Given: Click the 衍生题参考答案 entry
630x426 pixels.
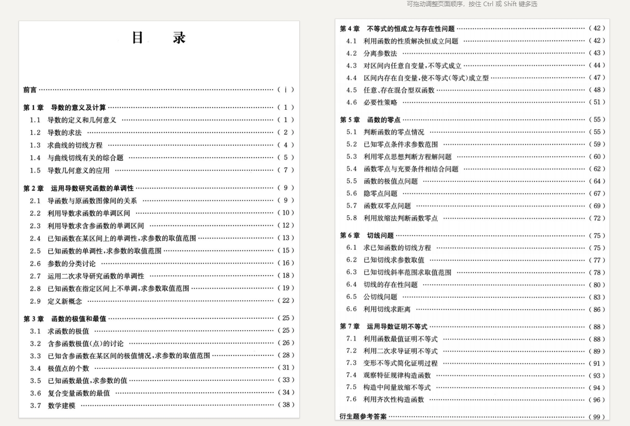Looking at the screenshot, I should [x=364, y=415].
